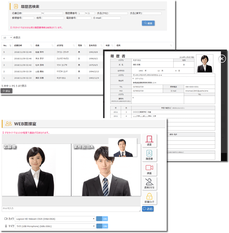The width and height of the screenshot is (229, 233).
Task: Sort the list by 応募日時 column
Action: tap(31, 46)
